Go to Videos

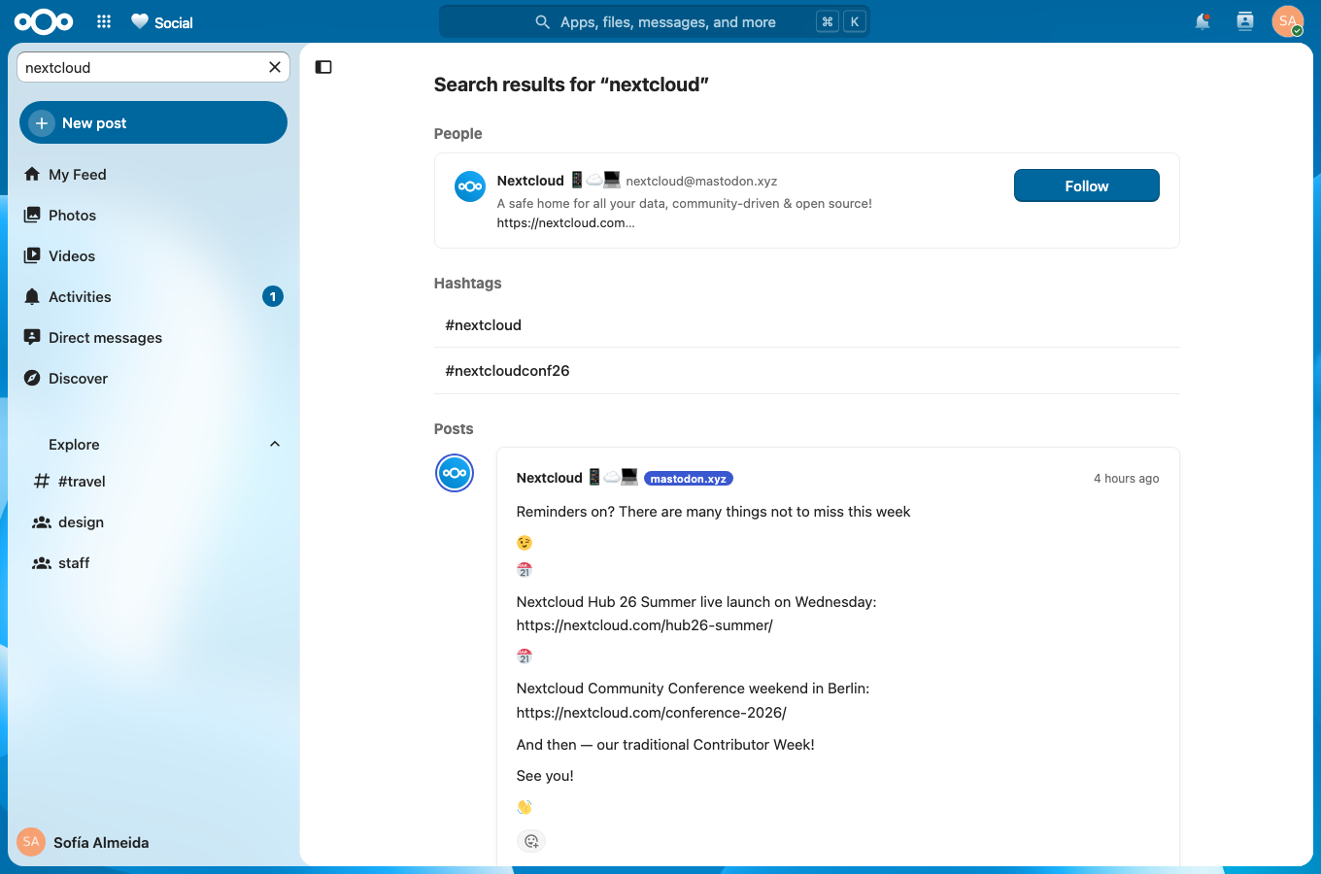(x=153, y=256)
